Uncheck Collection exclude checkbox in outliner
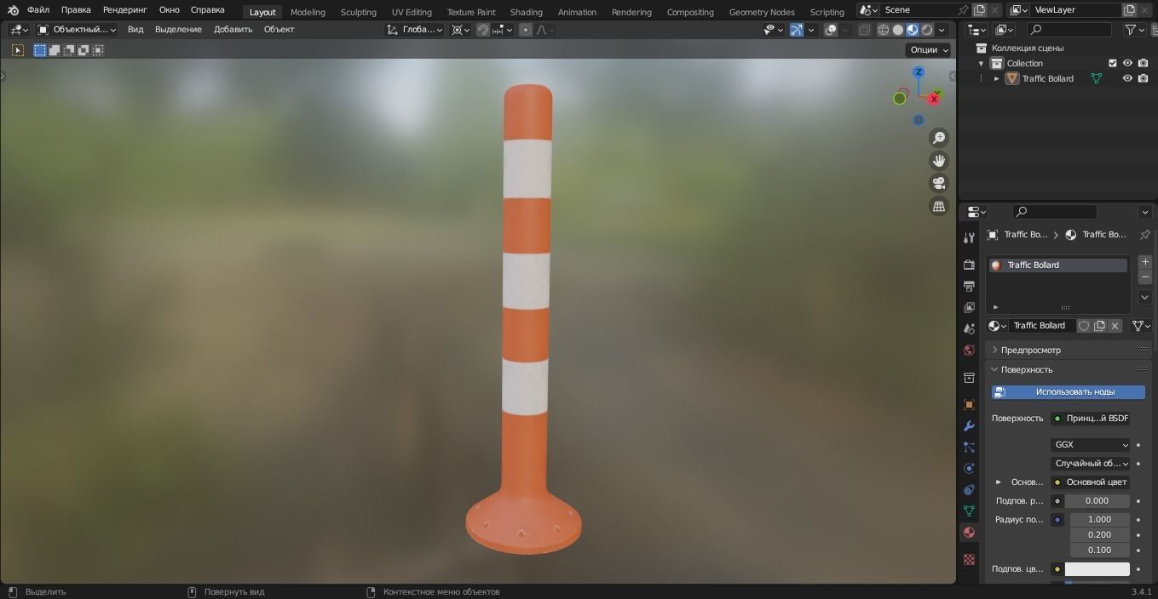Image resolution: width=1158 pixels, height=599 pixels. tap(1112, 63)
